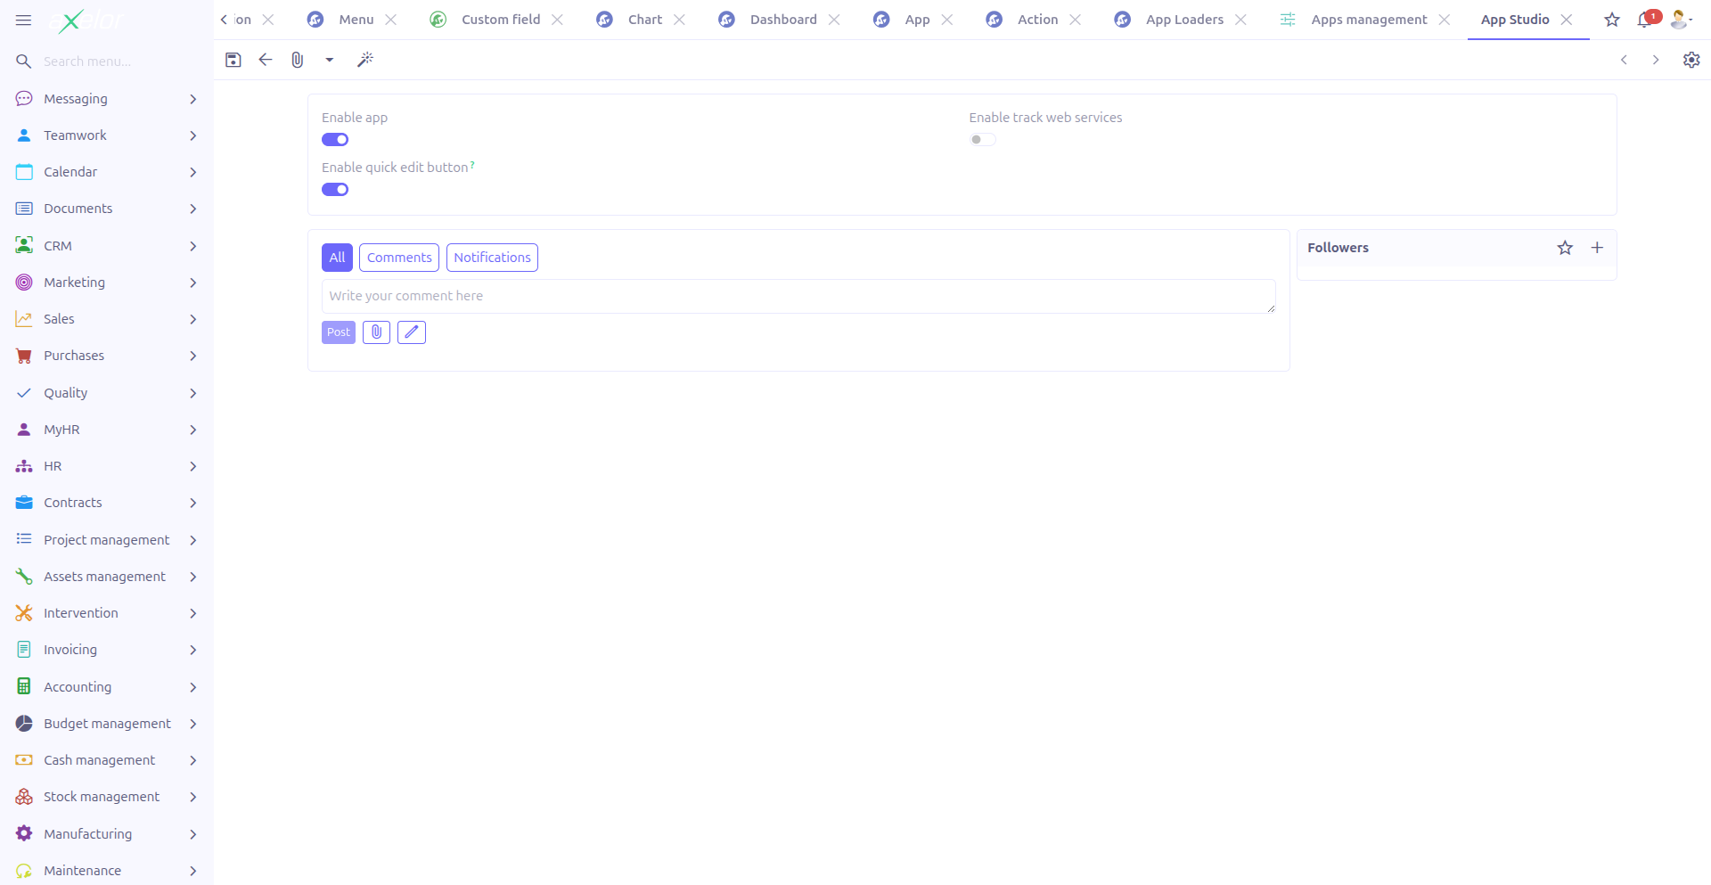Image resolution: width=1711 pixels, height=885 pixels.
Task: Open the toolbar caret dropdown
Action: coord(330,60)
